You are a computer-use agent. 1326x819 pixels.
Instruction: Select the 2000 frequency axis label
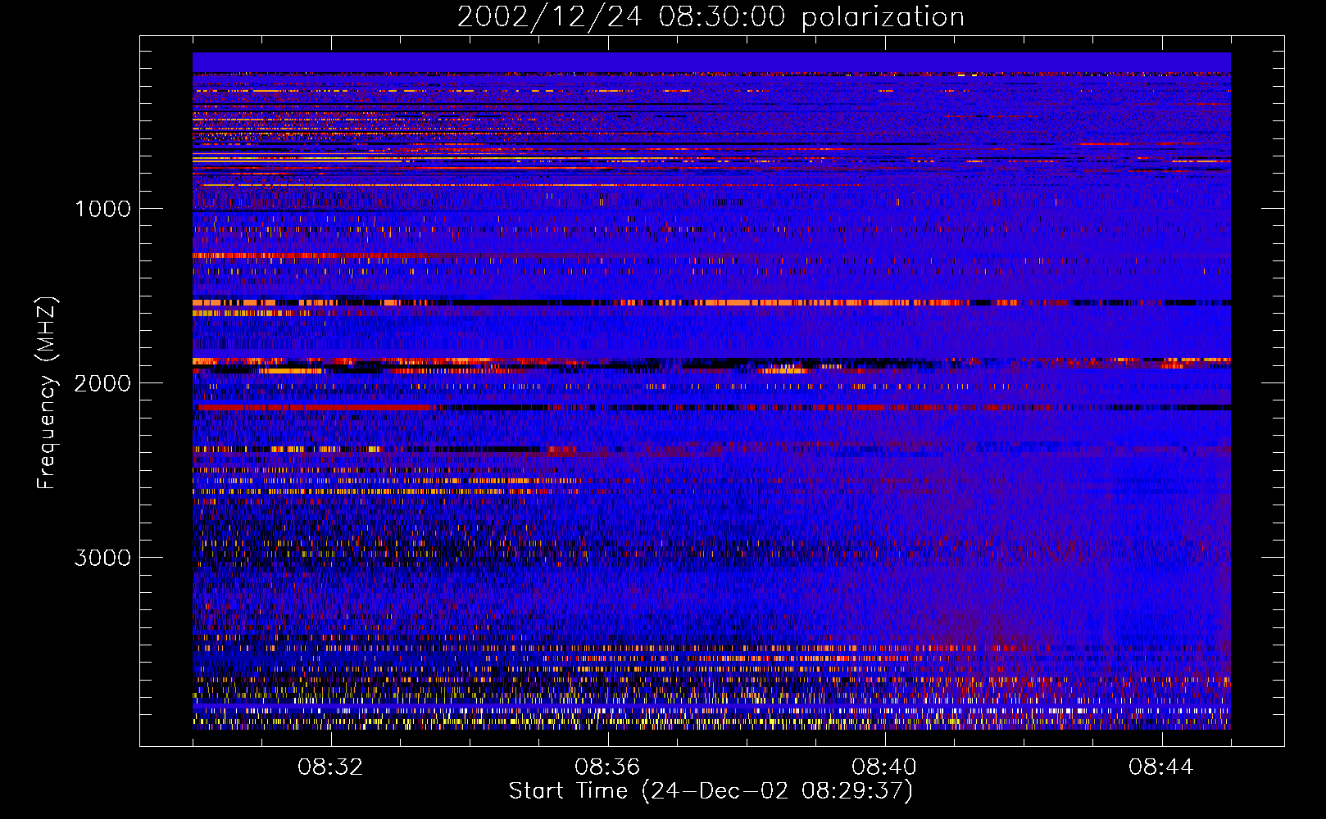coord(103,383)
